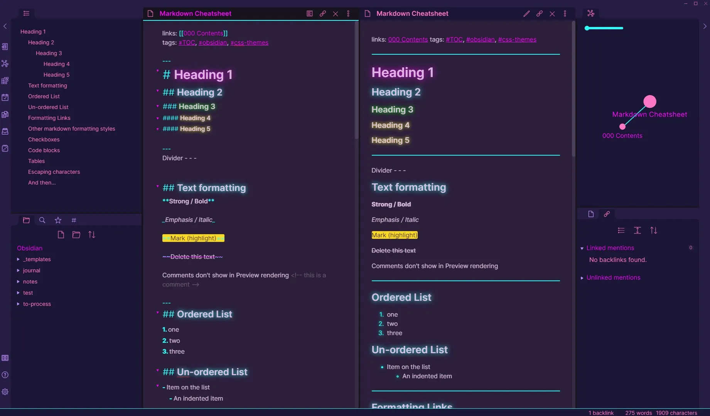Toggle show more context in backlinks
The height and width of the screenshot is (416, 710).
(637, 230)
